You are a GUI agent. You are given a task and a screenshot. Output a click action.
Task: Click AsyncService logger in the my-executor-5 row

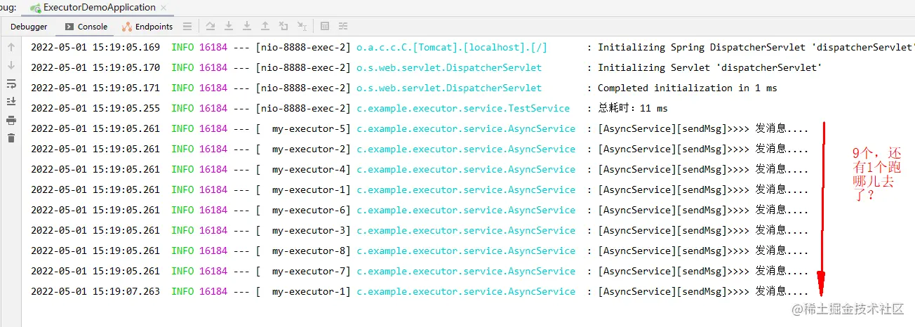click(x=466, y=129)
